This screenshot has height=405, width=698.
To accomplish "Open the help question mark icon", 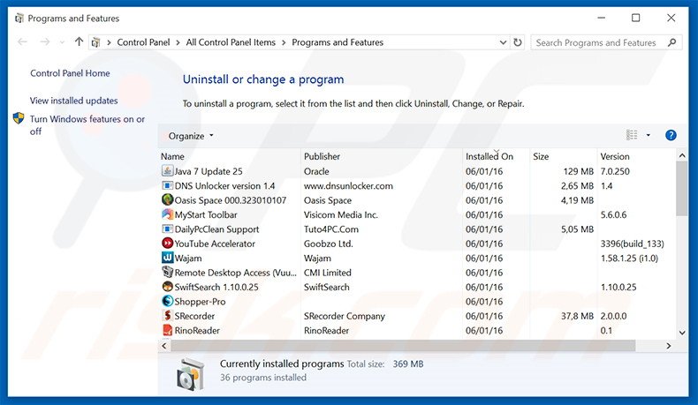I will 671,135.
